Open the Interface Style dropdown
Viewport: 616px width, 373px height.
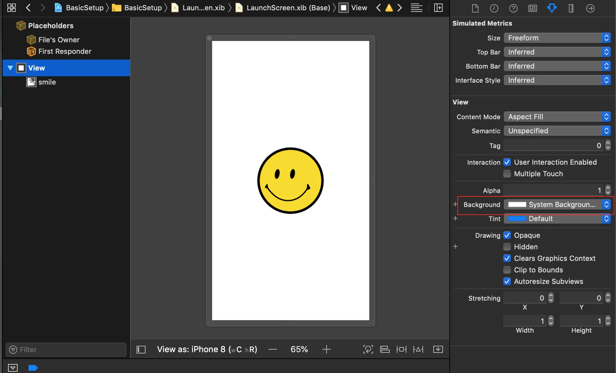tap(557, 80)
